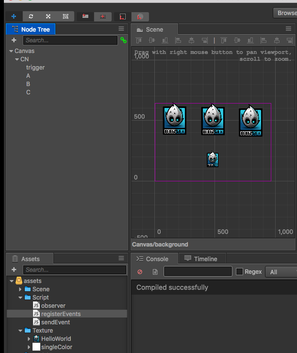Image resolution: width=297 pixels, height=353 pixels.
Task: Open the Scene panel hamburger menu
Action: (288, 29)
